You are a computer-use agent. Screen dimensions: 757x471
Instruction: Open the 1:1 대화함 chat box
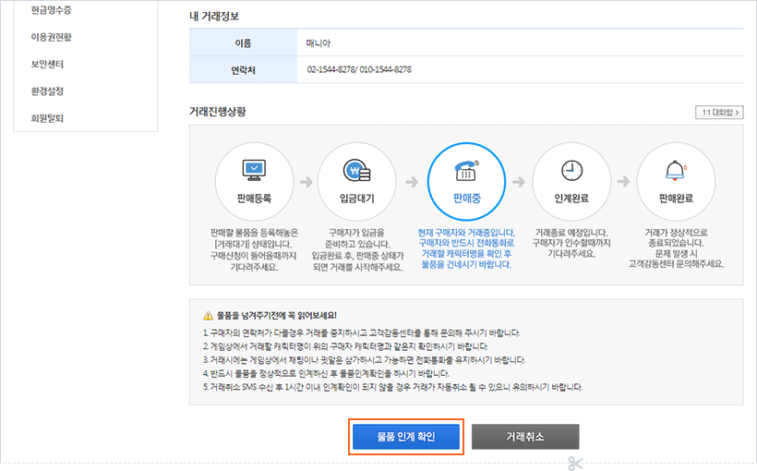point(719,112)
